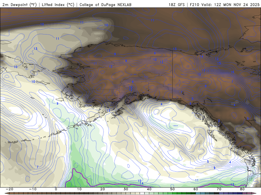Click the 60 tick label on the color bar
The width and height of the screenshot is (261, 195).
[x=196, y=189]
